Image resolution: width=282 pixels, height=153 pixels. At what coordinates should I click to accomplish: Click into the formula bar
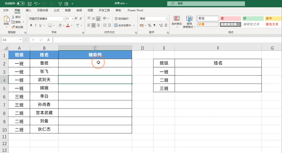tap(167, 40)
